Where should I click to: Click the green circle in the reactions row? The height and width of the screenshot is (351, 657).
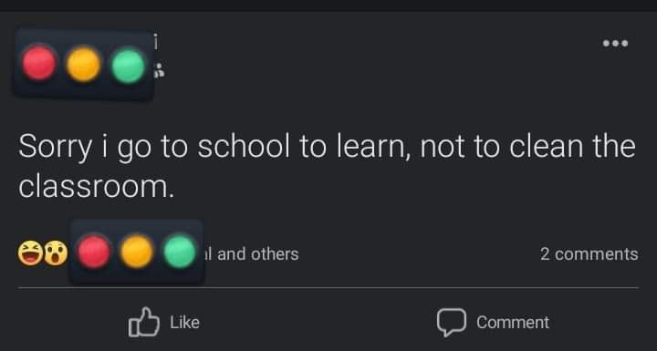pos(180,252)
